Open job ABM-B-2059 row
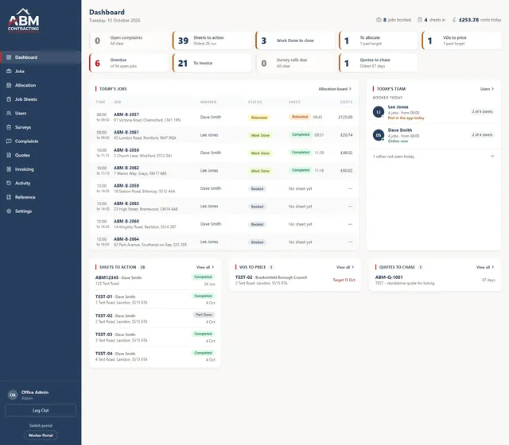This screenshot has width=509, height=445. 224,188
